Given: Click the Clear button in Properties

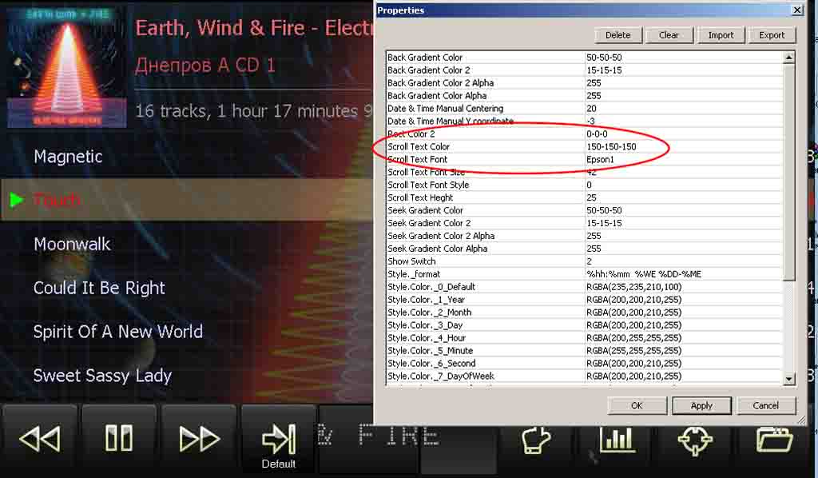Looking at the screenshot, I should (669, 35).
